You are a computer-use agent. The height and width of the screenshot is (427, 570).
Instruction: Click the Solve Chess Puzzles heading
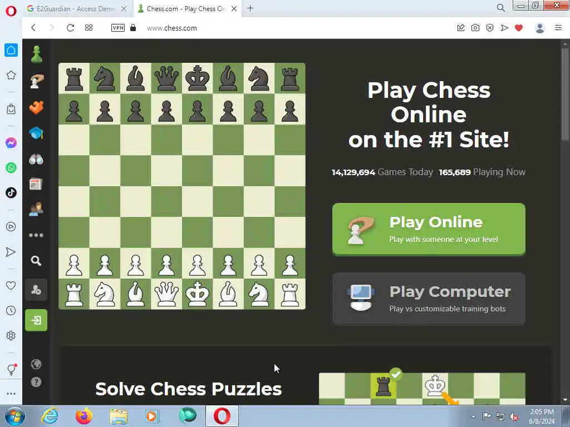(188, 389)
